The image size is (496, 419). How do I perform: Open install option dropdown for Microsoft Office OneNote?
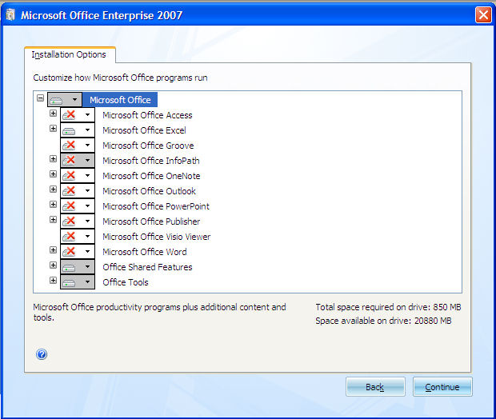point(78,175)
